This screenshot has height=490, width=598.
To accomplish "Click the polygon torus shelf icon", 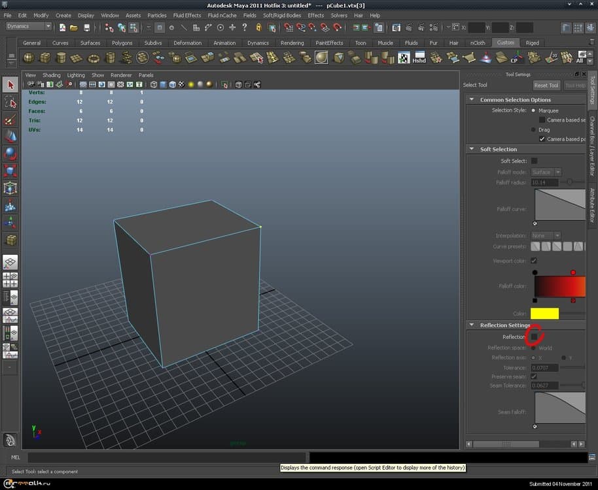I will (94, 58).
